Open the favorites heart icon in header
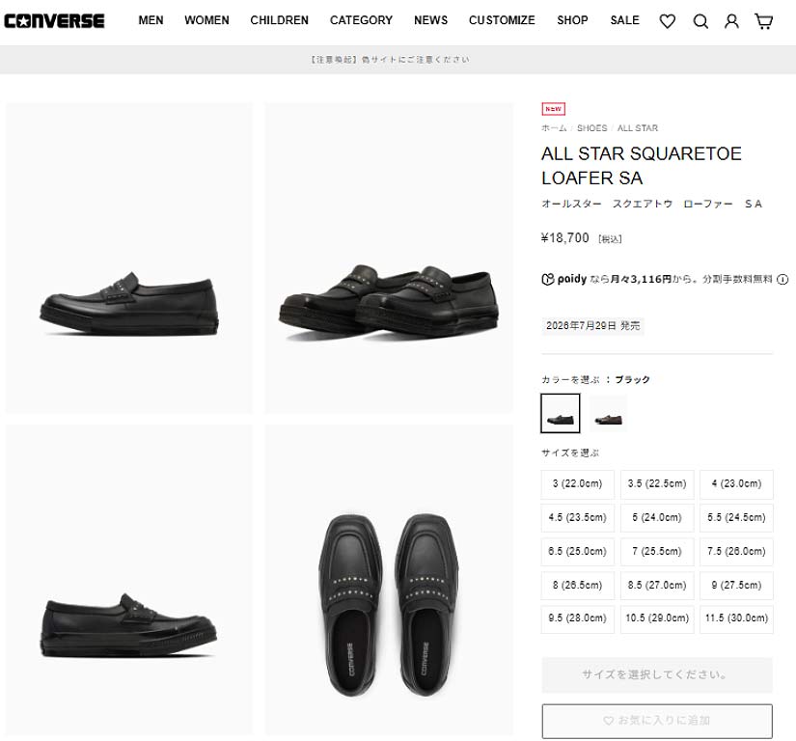Screen dimensions: 796x741 click(x=667, y=21)
